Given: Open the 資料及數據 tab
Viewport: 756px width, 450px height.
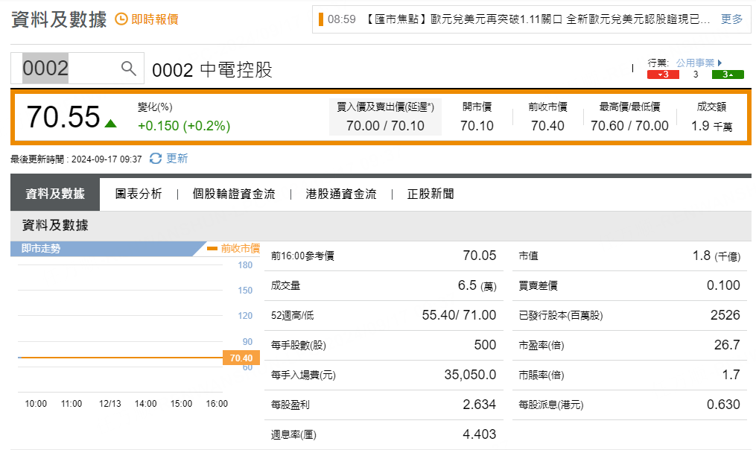Looking at the screenshot, I should point(55,194).
